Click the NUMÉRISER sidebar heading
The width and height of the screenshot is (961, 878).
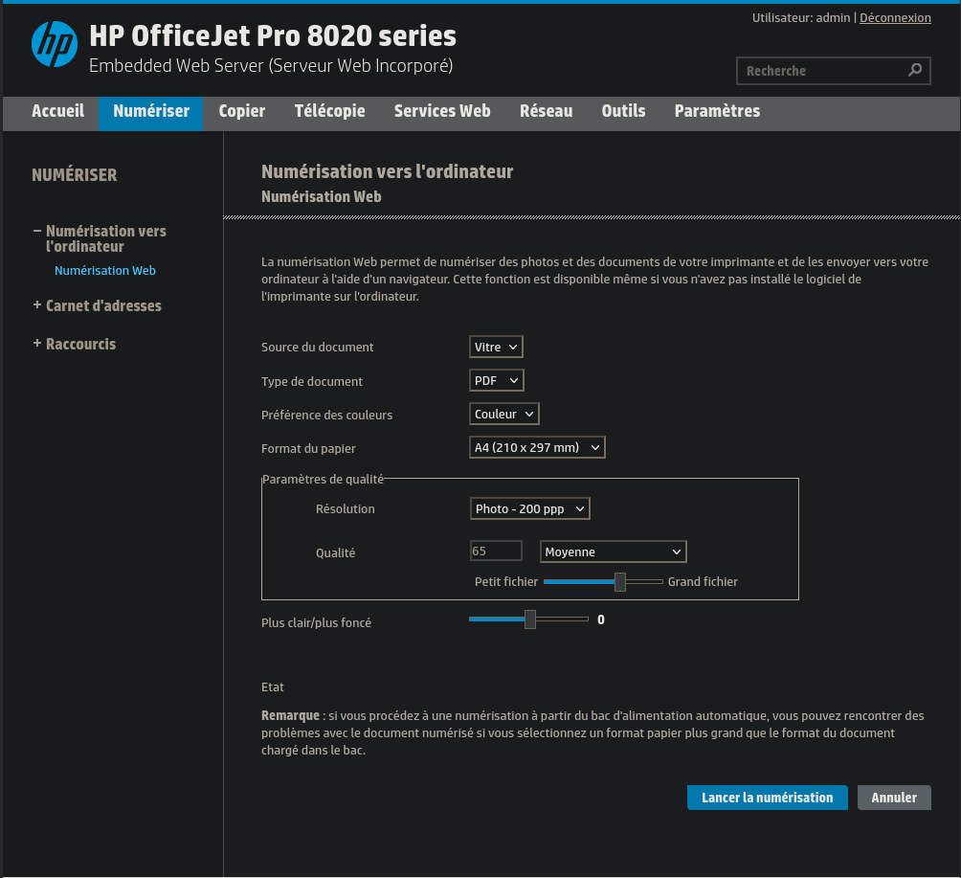coord(74,175)
